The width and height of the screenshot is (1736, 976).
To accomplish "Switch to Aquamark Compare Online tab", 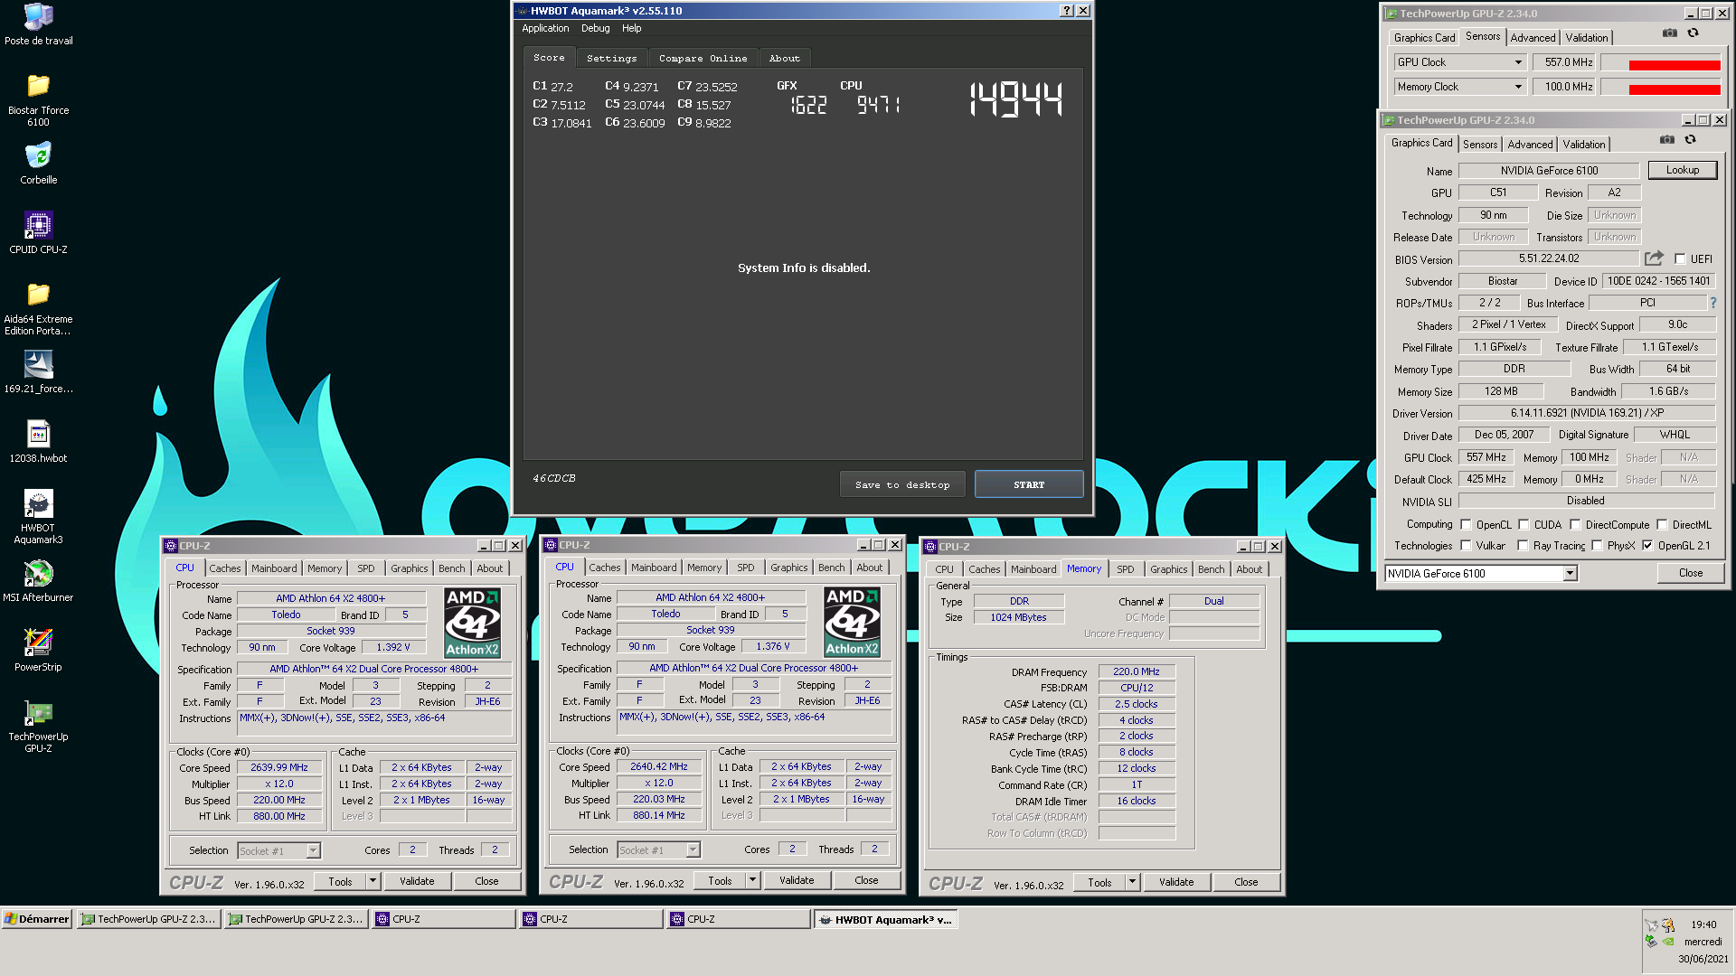I will [703, 59].
